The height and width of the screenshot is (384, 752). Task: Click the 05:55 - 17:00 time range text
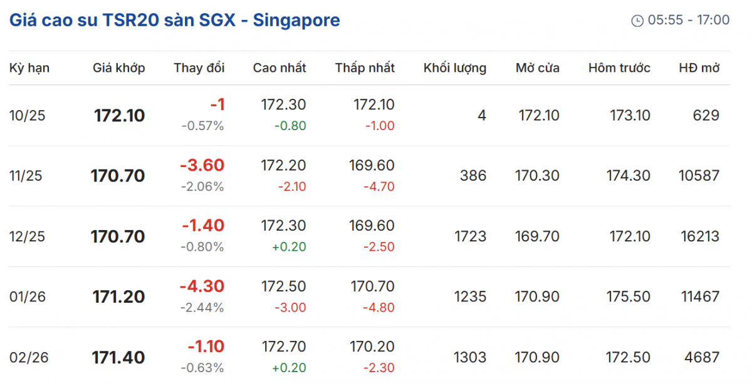689,21
